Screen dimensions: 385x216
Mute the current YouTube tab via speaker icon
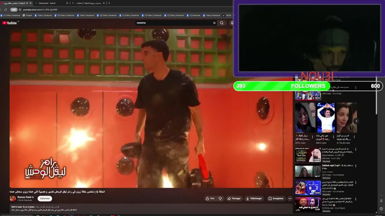[27, 3]
